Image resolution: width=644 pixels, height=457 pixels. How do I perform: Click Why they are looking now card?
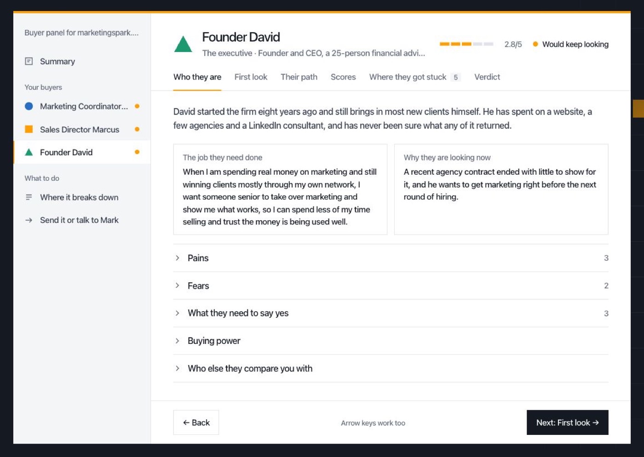coord(501,189)
